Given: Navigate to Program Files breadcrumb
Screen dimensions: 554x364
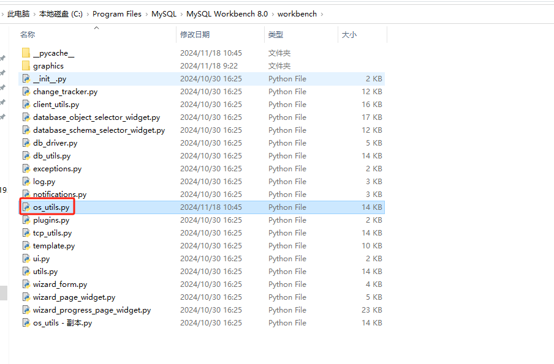Looking at the screenshot, I should 117,13.
